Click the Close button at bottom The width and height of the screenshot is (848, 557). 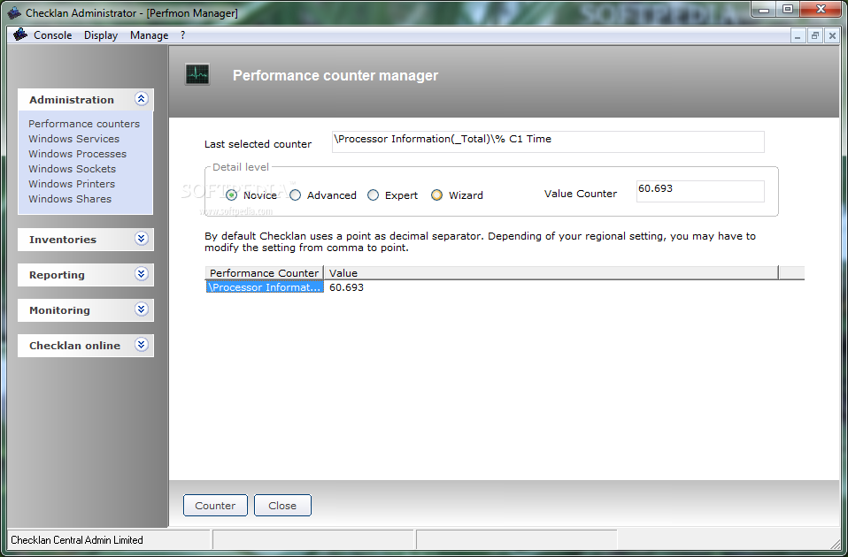click(x=282, y=505)
